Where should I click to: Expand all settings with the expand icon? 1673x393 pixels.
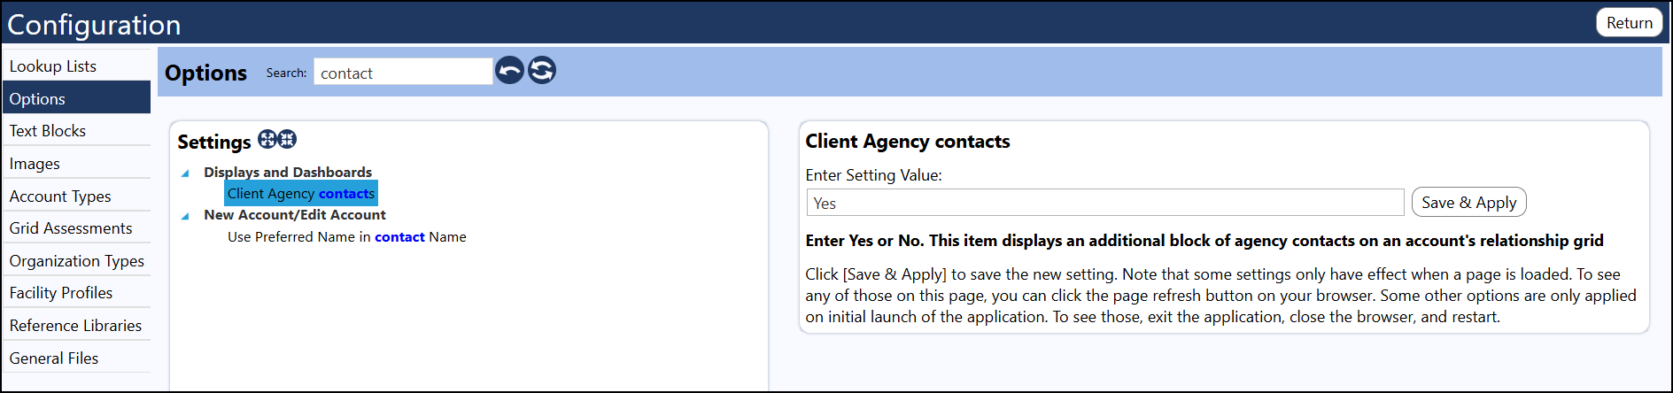[x=267, y=139]
